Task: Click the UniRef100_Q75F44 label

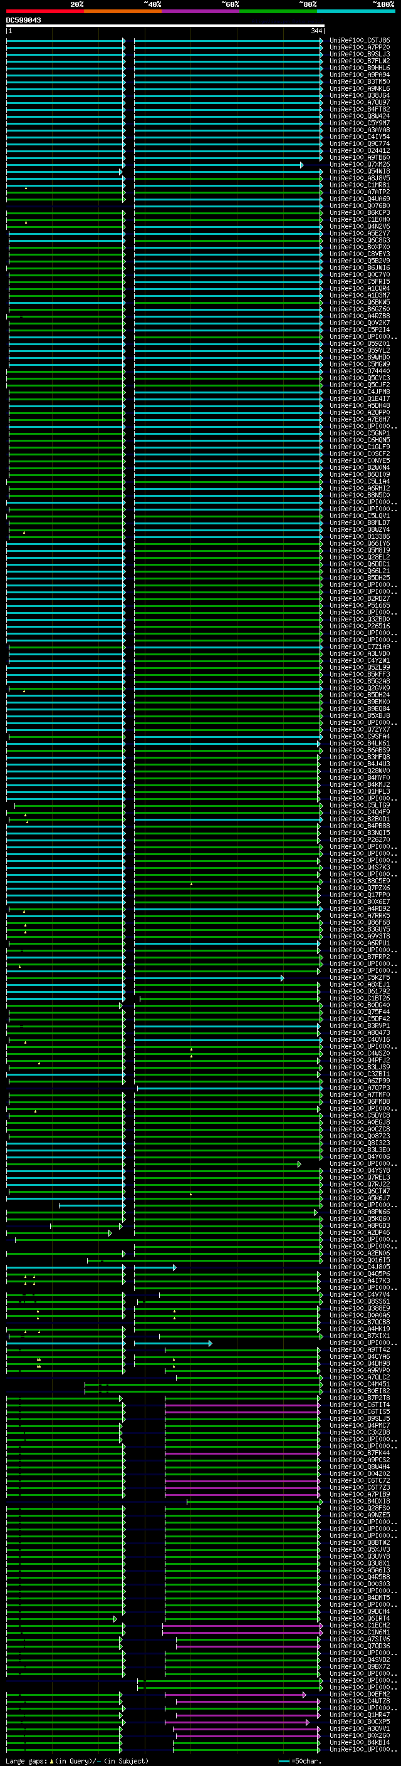Action: point(360,1012)
